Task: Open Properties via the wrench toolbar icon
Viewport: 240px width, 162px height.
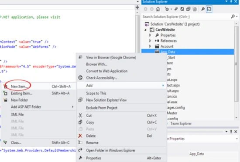Action: pos(203,9)
